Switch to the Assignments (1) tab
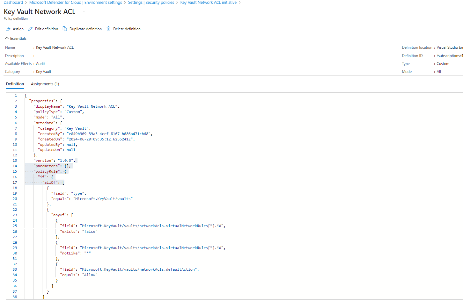The image size is (463, 300). [x=45, y=84]
